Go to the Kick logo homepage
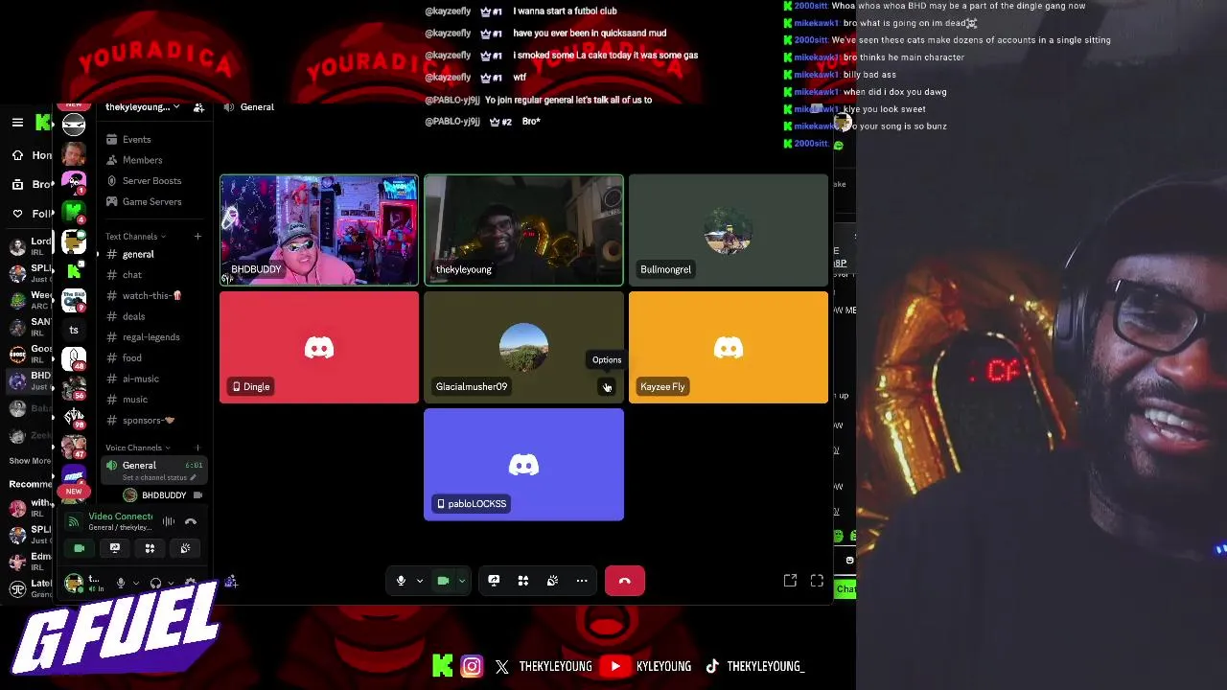Image resolution: width=1227 pixels, height=690 pixels. 43,122
